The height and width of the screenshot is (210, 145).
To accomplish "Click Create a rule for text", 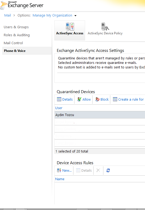I will (131, 99).
